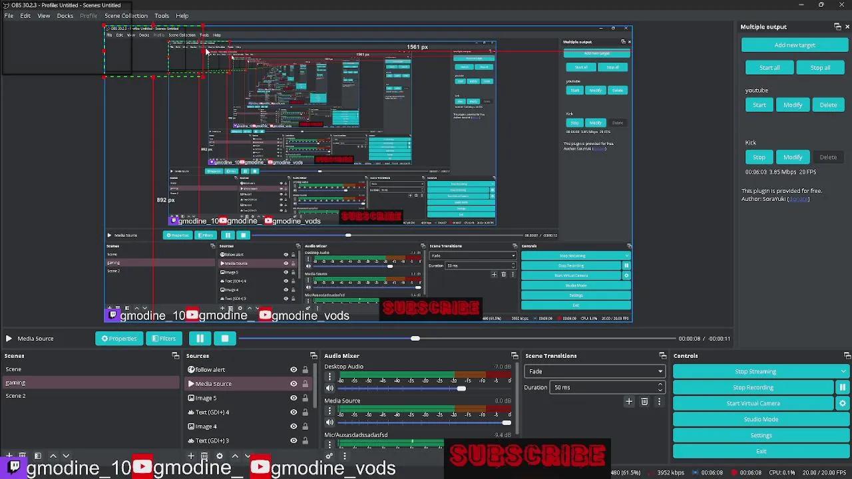Hide the Text (GDI+) 4 source
This screenshot has height=479, width=852.
tap(294, 412)
